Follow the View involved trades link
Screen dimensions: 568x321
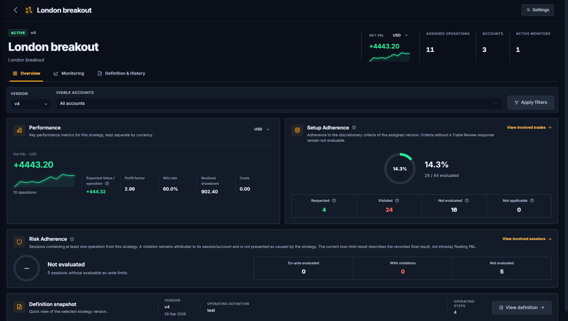coord(529,127)
